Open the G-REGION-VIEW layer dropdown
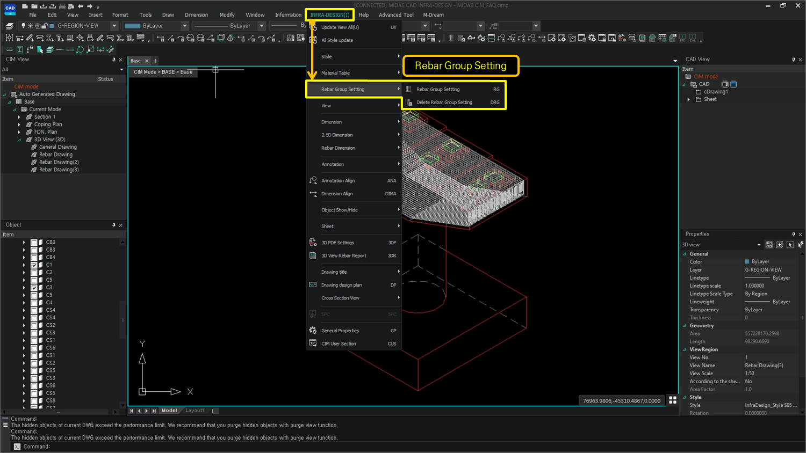 (113, 25)
